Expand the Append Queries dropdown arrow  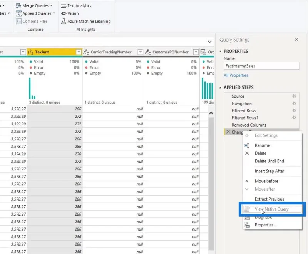click(54, 13)
